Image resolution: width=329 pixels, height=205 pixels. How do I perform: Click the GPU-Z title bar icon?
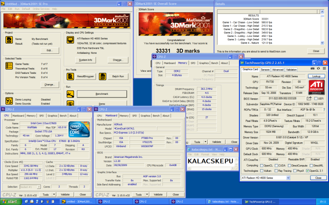[x=242, y=63]
